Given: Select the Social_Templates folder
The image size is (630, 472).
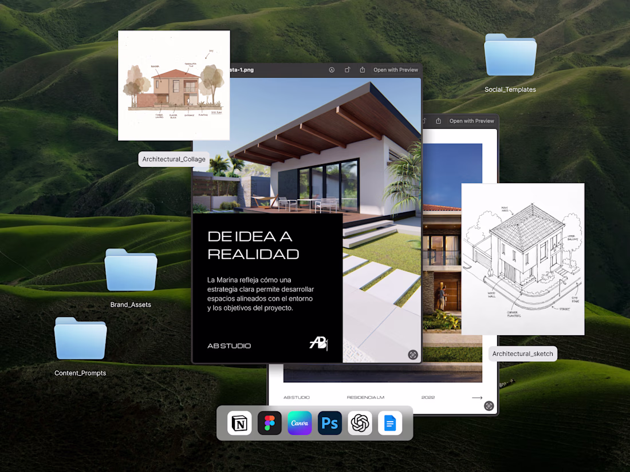Looking at the screenshot, I should click(510, 55).
